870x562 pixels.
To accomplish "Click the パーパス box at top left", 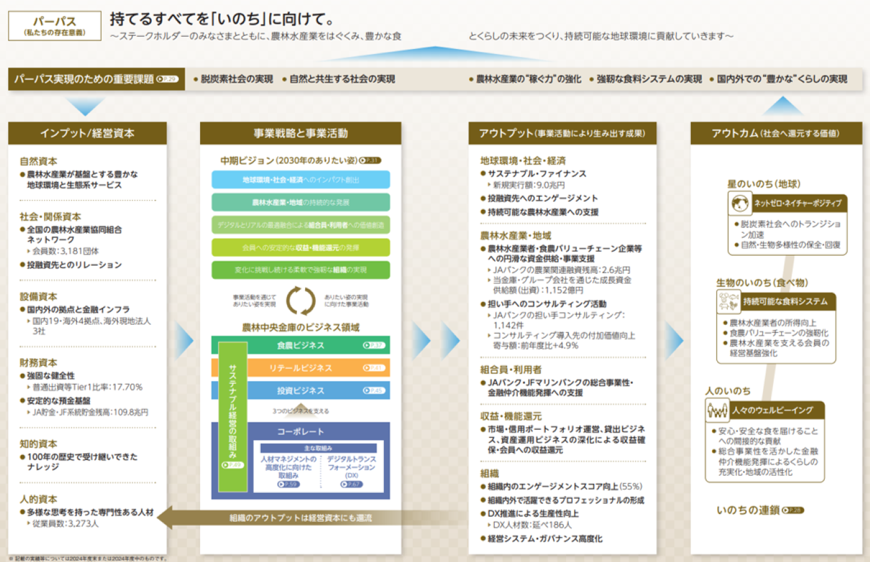I will pos(55,25).
